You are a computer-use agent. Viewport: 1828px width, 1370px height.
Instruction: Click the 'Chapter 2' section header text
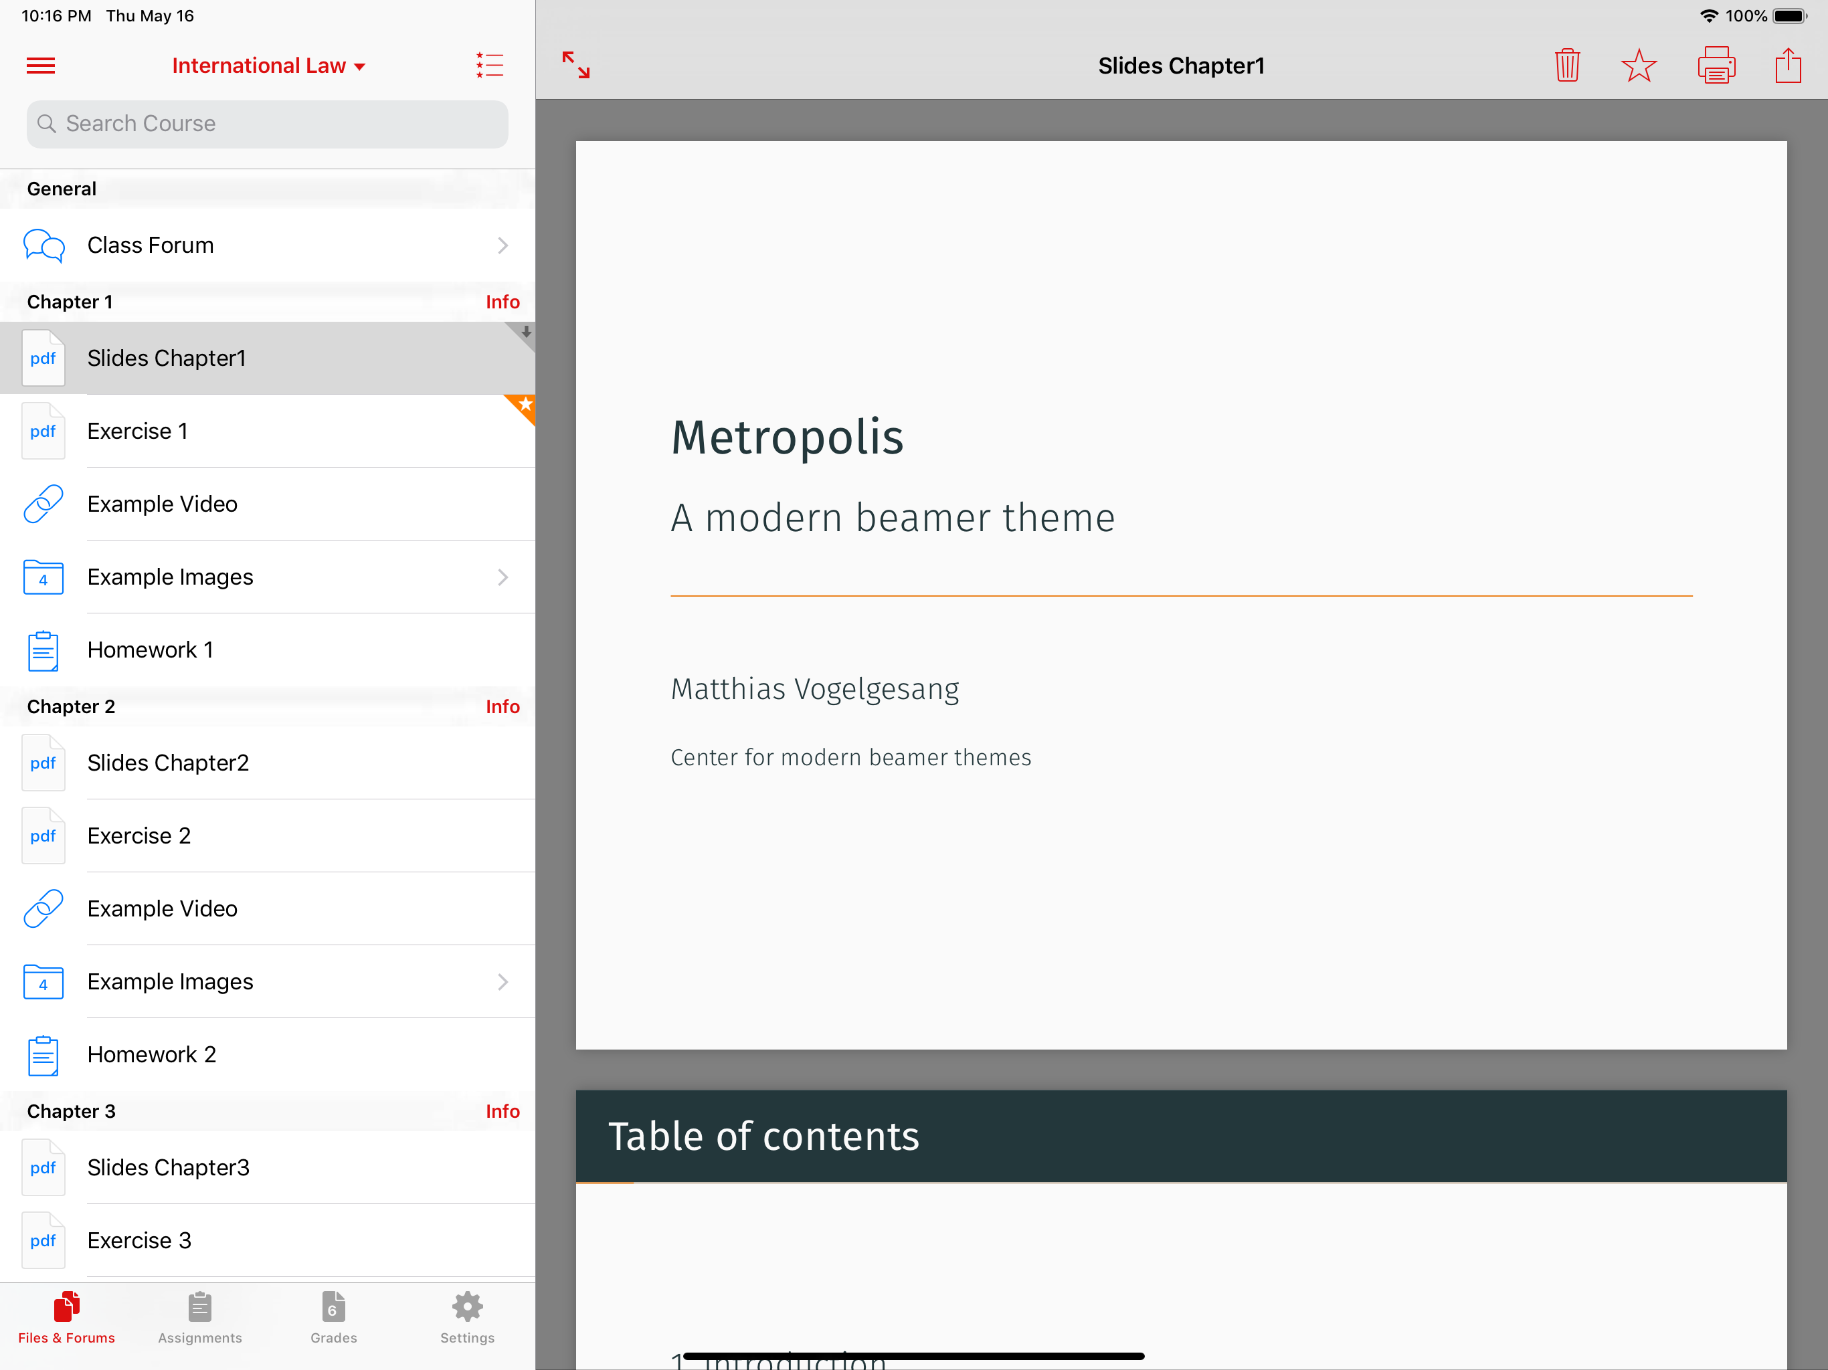tap(71, 706)
